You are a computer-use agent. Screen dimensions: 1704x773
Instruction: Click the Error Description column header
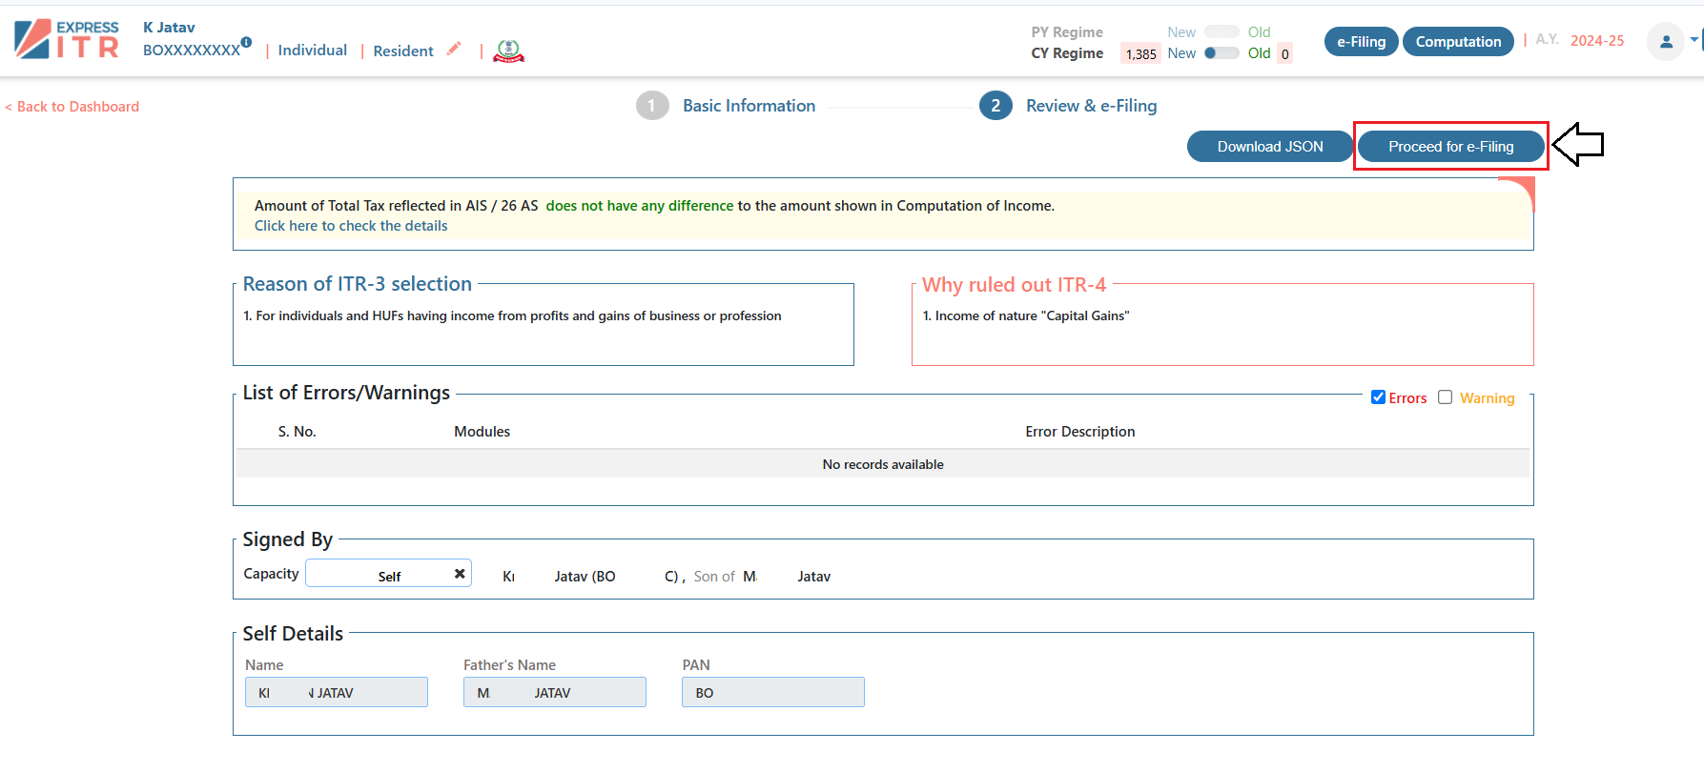(1080, 432)
